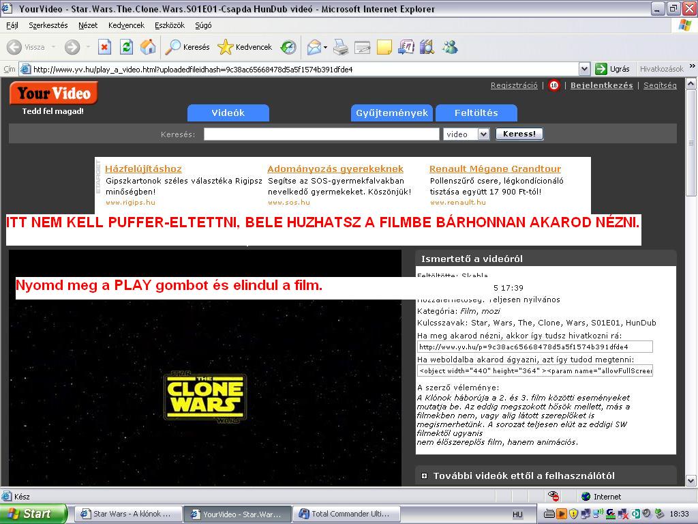The height and width of the screenshot is (524, 698).
Task: Open the Messenger people icon
Action: (450, 47)
